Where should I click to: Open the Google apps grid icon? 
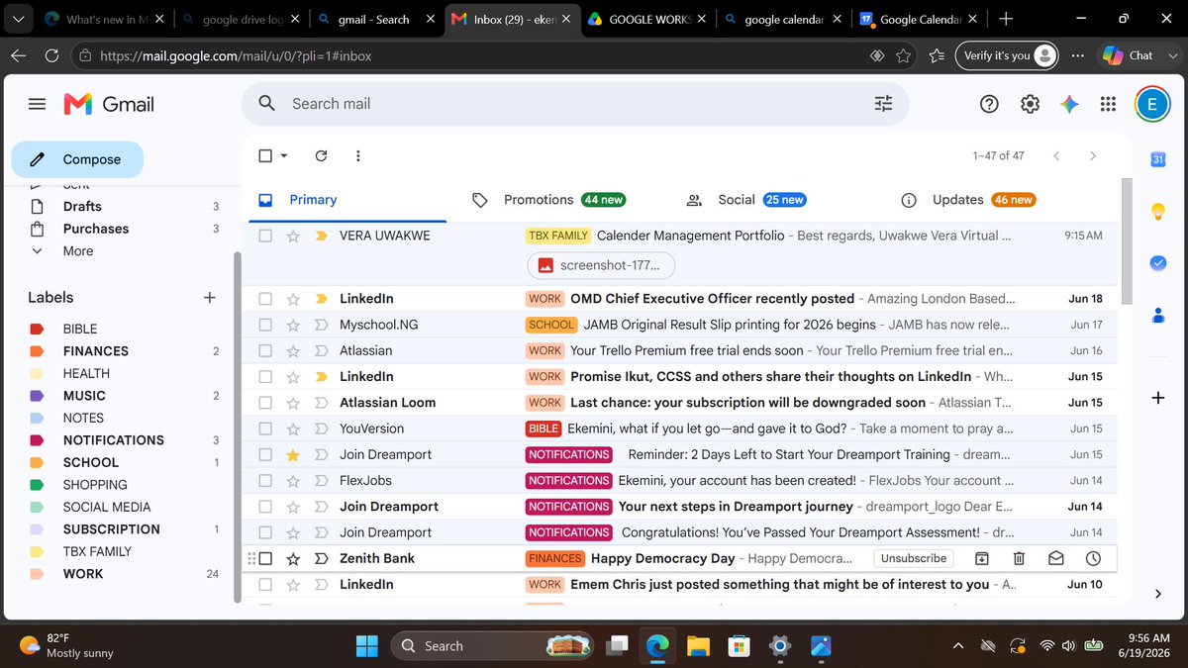click(1108, 104)
